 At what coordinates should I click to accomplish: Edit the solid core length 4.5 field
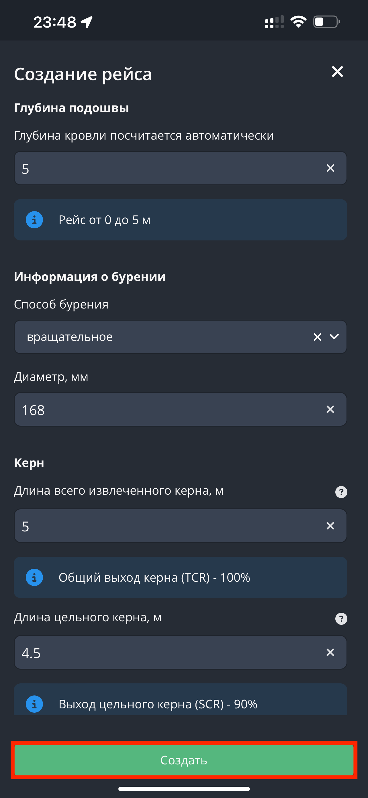(167, 652)
